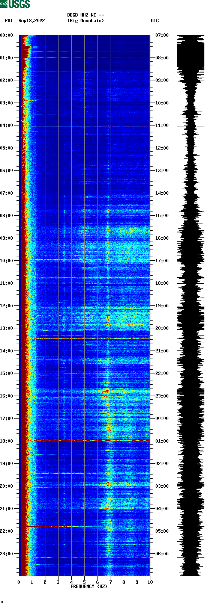207x606 pixels.
Task: Click the 0 tick on the frequency axis
Action: click(19, 582)
